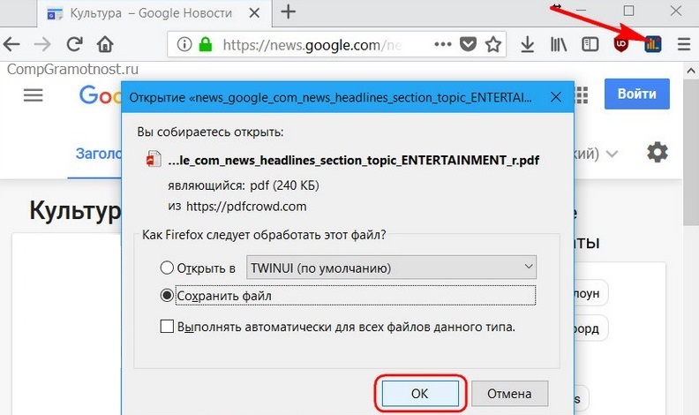Select the Сохранить файл radio button
Image resolution: width=699 pixels, height=415 pixels.
click(167, 296)
